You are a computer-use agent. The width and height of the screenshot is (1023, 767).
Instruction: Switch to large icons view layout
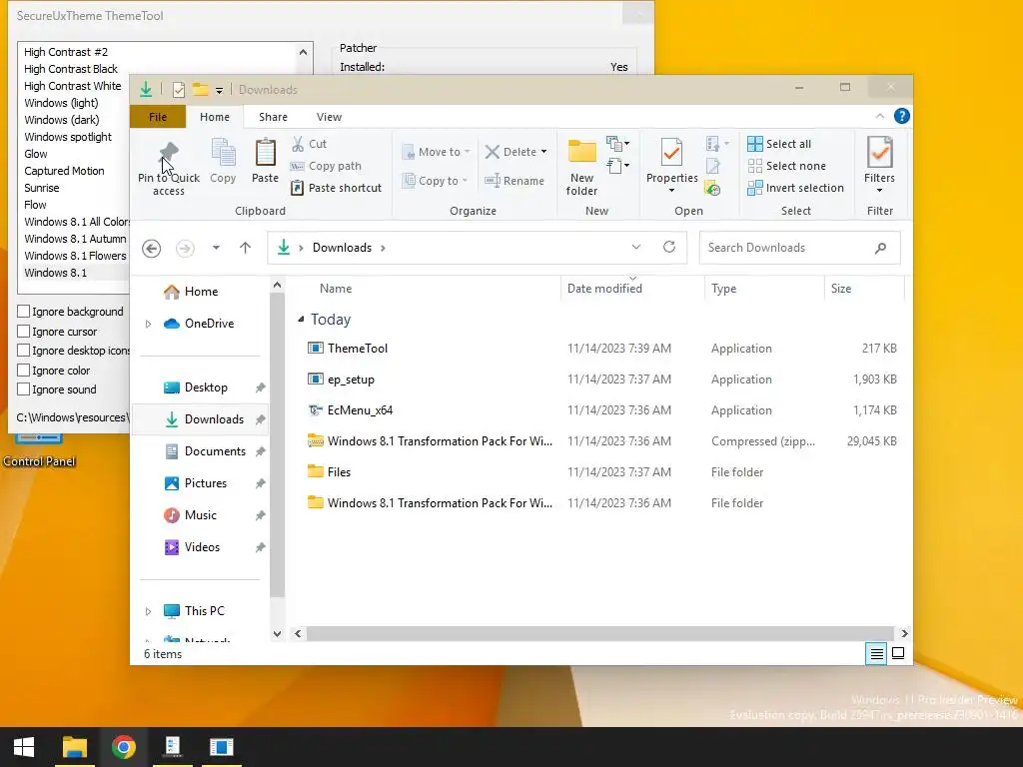[898, 653]
